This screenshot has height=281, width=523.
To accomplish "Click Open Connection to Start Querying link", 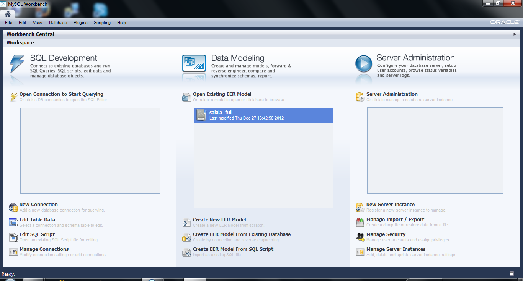I will click(61, 94).
